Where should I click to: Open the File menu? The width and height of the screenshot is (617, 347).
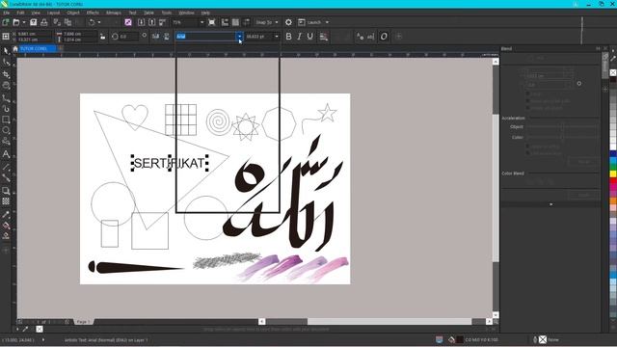coord(7,13)
